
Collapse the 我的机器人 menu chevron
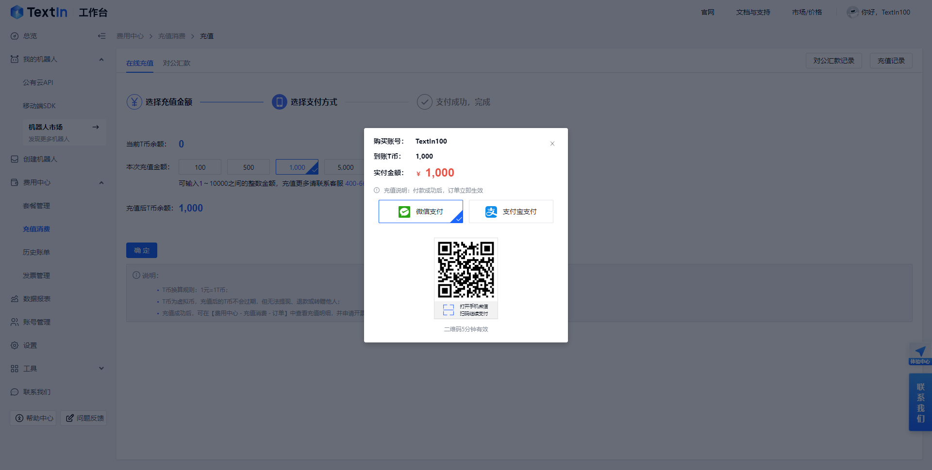pos(101,60)
